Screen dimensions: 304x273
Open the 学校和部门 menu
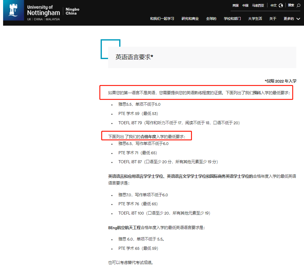tap(232, 19)
